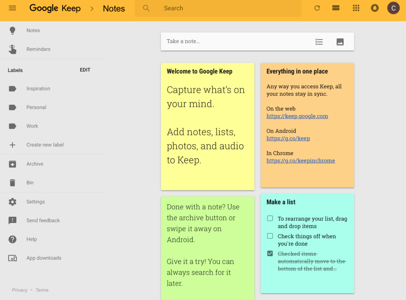Open the orange Everything in one place note

point(307,125)
